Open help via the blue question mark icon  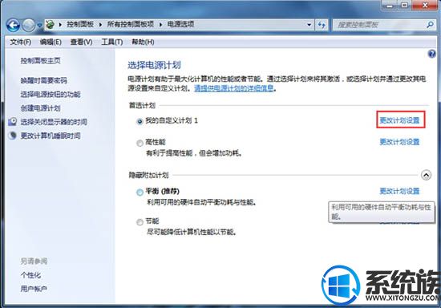click(431, 54)
